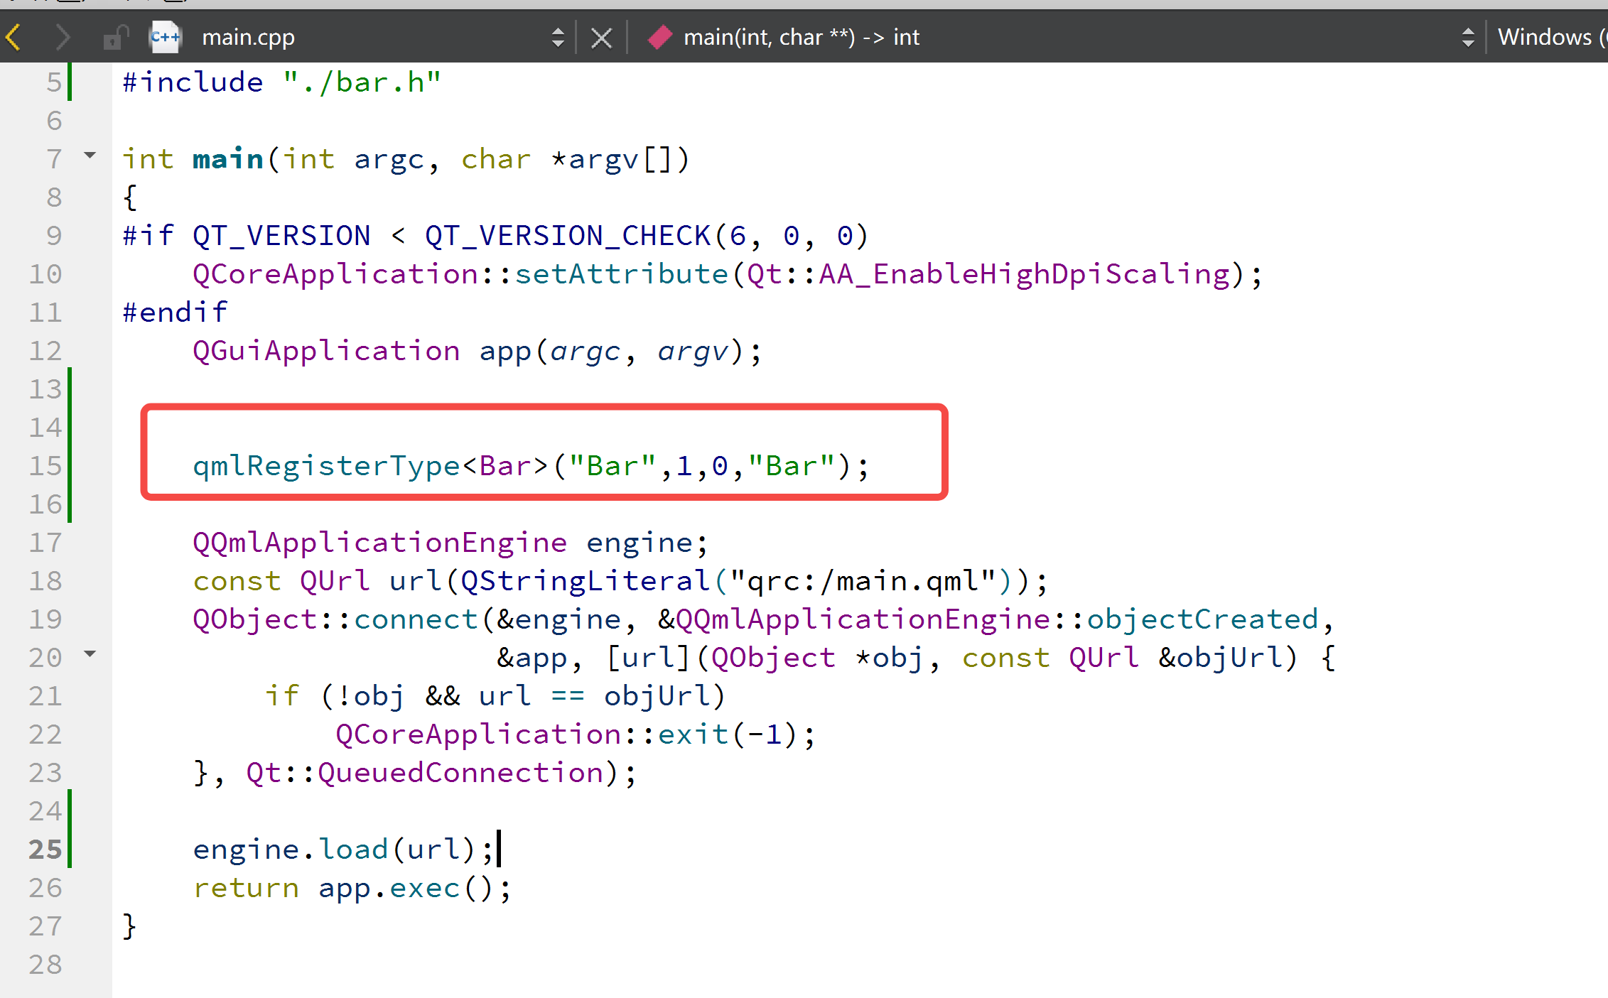Place cursor on QGuiApplication in line 12

click(327, 351)
